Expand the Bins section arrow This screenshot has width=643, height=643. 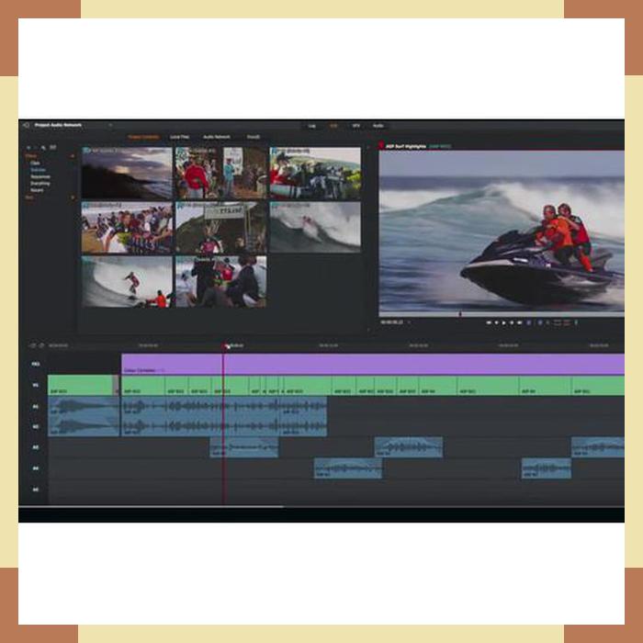point(73,197)
